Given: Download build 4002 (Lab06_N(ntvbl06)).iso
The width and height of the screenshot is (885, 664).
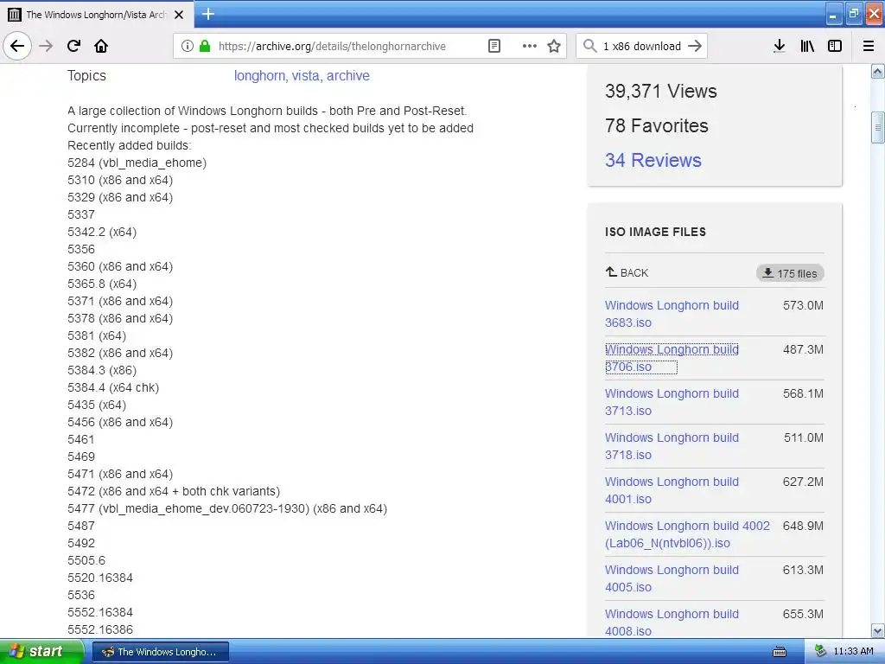Looking at the screenshot, I should coord(687,534).
